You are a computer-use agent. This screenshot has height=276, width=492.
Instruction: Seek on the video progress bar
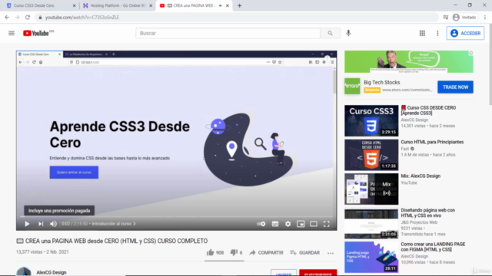pos(176,216)
